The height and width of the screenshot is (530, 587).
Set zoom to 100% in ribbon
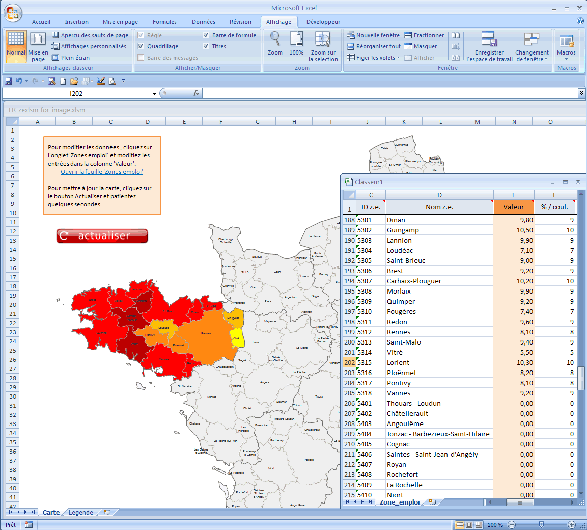(296, 44)
